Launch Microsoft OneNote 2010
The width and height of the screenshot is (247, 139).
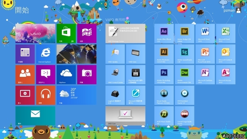[x=205, y=75]
